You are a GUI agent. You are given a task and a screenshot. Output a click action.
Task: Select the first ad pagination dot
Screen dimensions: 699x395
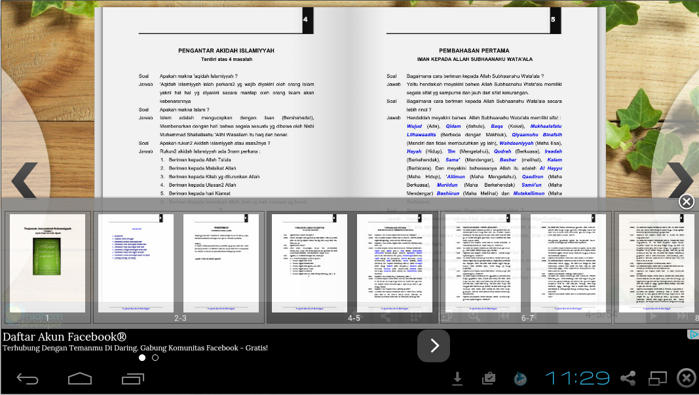[x=142, y=358]
